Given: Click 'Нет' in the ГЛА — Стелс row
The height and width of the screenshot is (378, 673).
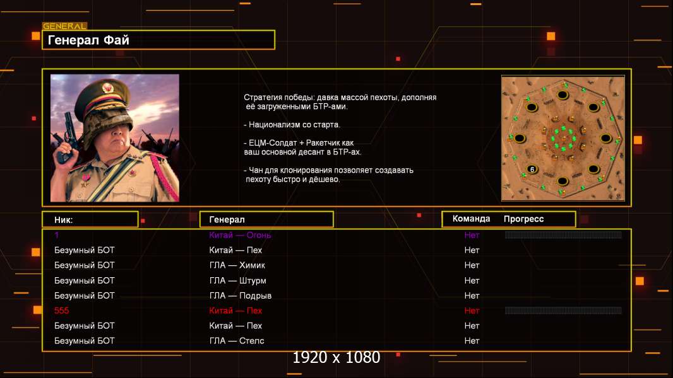Looking at the screenshot, I should pyautogui.click(x=472, y=341).
